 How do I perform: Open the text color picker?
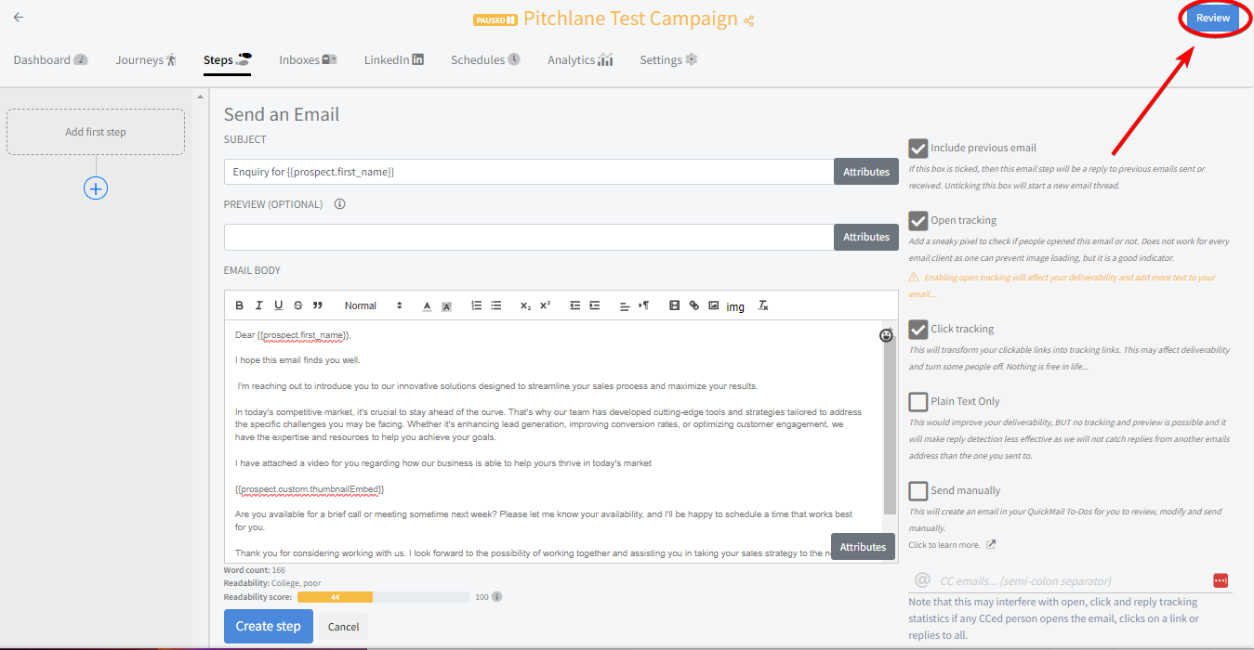[427, 305]
